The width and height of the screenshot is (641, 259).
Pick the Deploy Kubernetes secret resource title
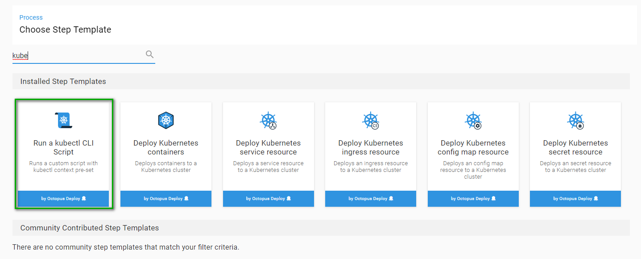575,147
